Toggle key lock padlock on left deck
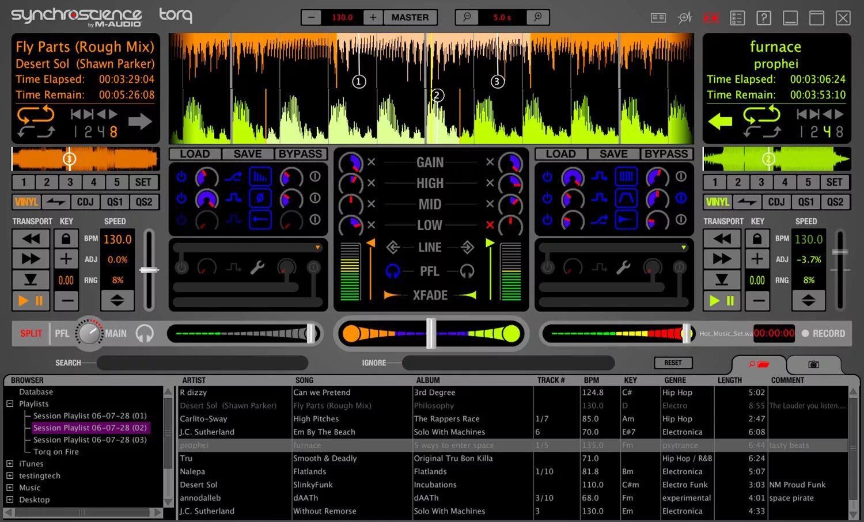 [66, 238]
